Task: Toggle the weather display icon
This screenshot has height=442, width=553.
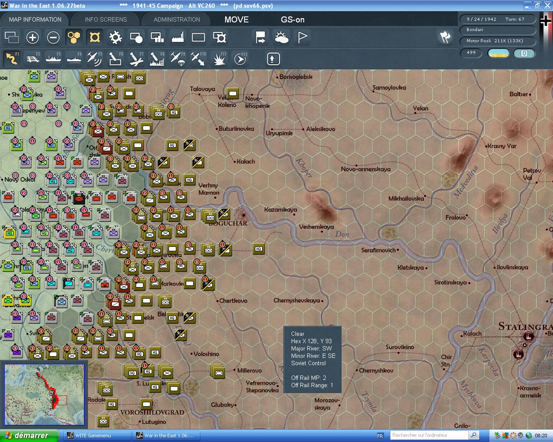Action: click(x=282, y=38)
